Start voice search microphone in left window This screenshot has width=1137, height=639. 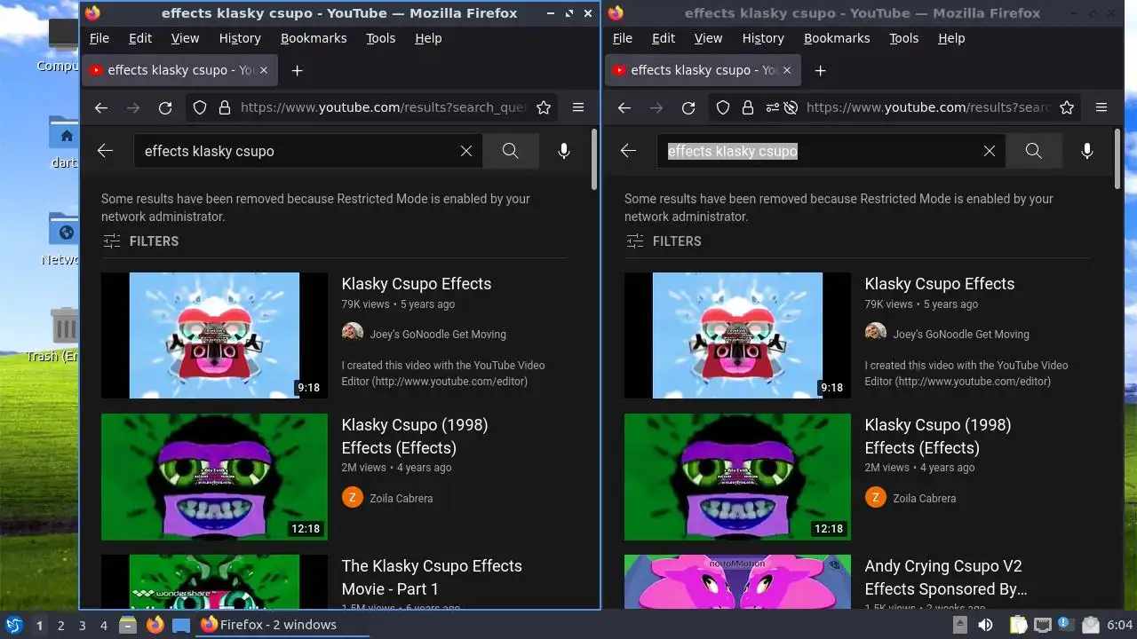564,151
